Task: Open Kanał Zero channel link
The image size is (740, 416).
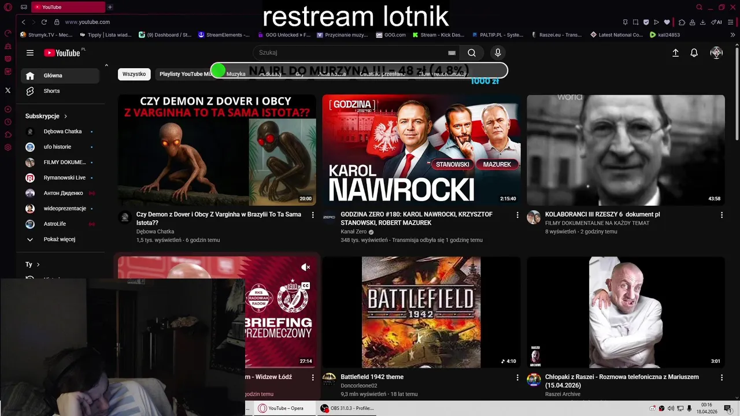Action: coord(354,232)
